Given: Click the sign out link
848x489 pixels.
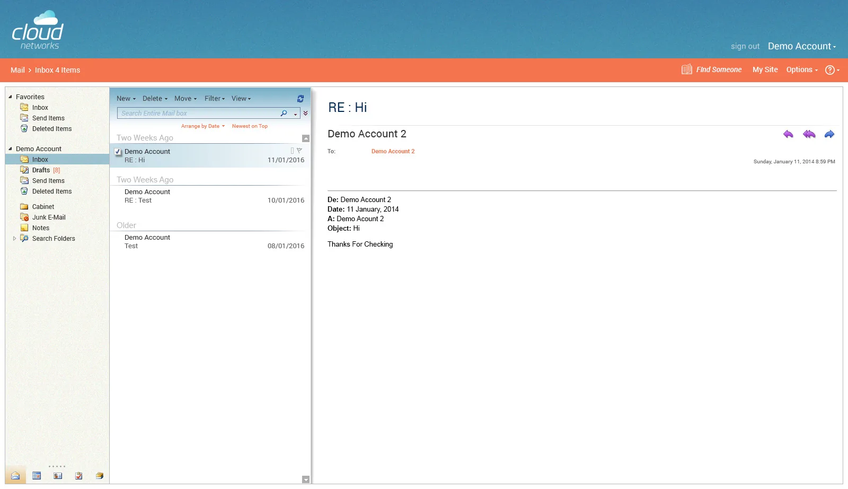Looking at the screenshot, I should [x=745, y=46].
